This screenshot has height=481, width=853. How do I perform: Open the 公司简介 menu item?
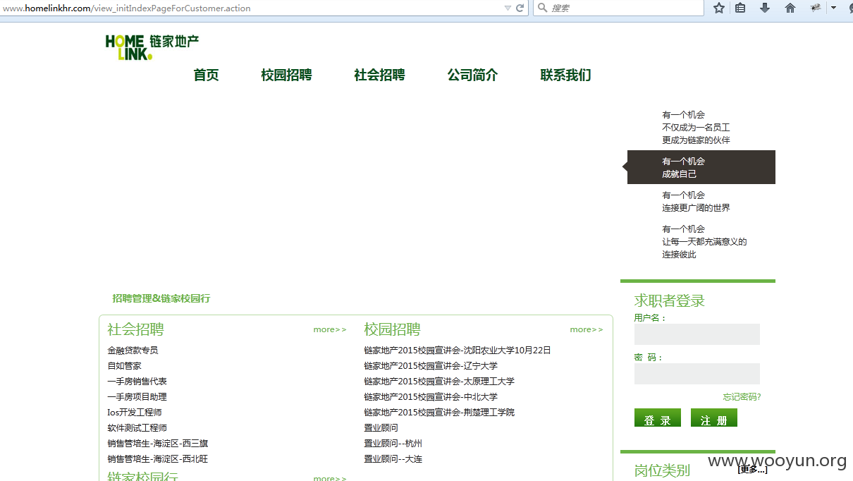(472, 75)
